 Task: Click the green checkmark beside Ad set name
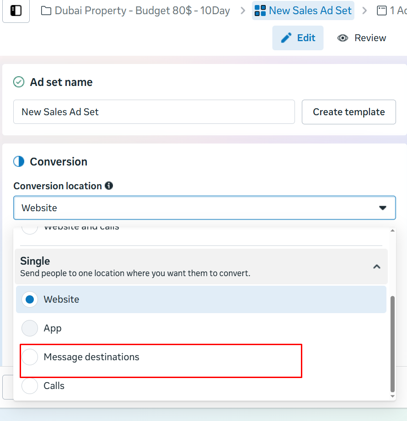point(19,82)
